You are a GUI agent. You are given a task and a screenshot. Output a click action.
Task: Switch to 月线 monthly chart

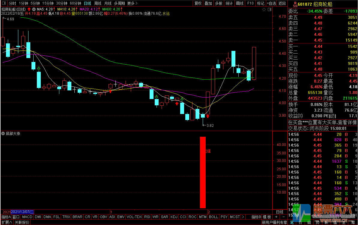tap(108, 3)
